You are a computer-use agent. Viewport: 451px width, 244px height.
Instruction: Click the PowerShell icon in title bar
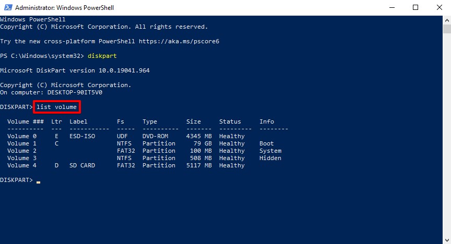click(x=7, y=8)
